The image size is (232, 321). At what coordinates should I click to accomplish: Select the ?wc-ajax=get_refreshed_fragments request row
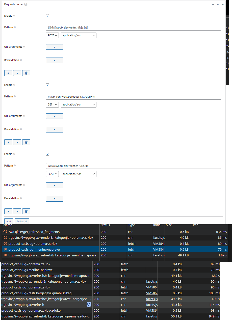click(x=115, y=232)
